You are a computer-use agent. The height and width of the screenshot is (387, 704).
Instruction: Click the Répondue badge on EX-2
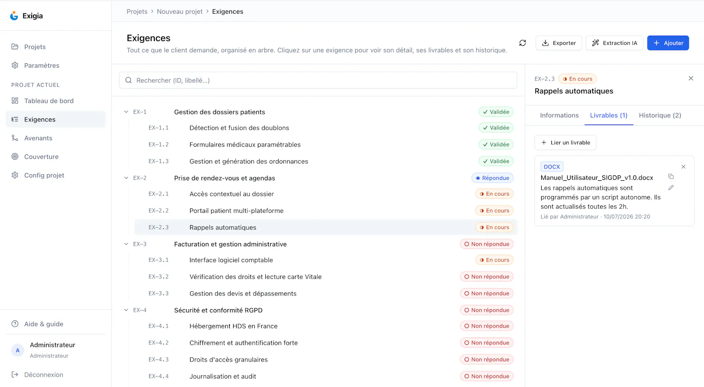pos(492,178)
